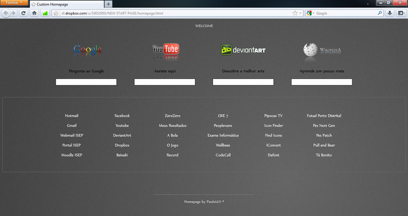
Task: Click the Google logo
Action: point(87,50)
